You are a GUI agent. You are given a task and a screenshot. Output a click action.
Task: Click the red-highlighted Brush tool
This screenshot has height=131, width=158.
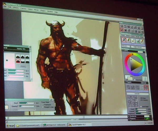coord(122,30)
